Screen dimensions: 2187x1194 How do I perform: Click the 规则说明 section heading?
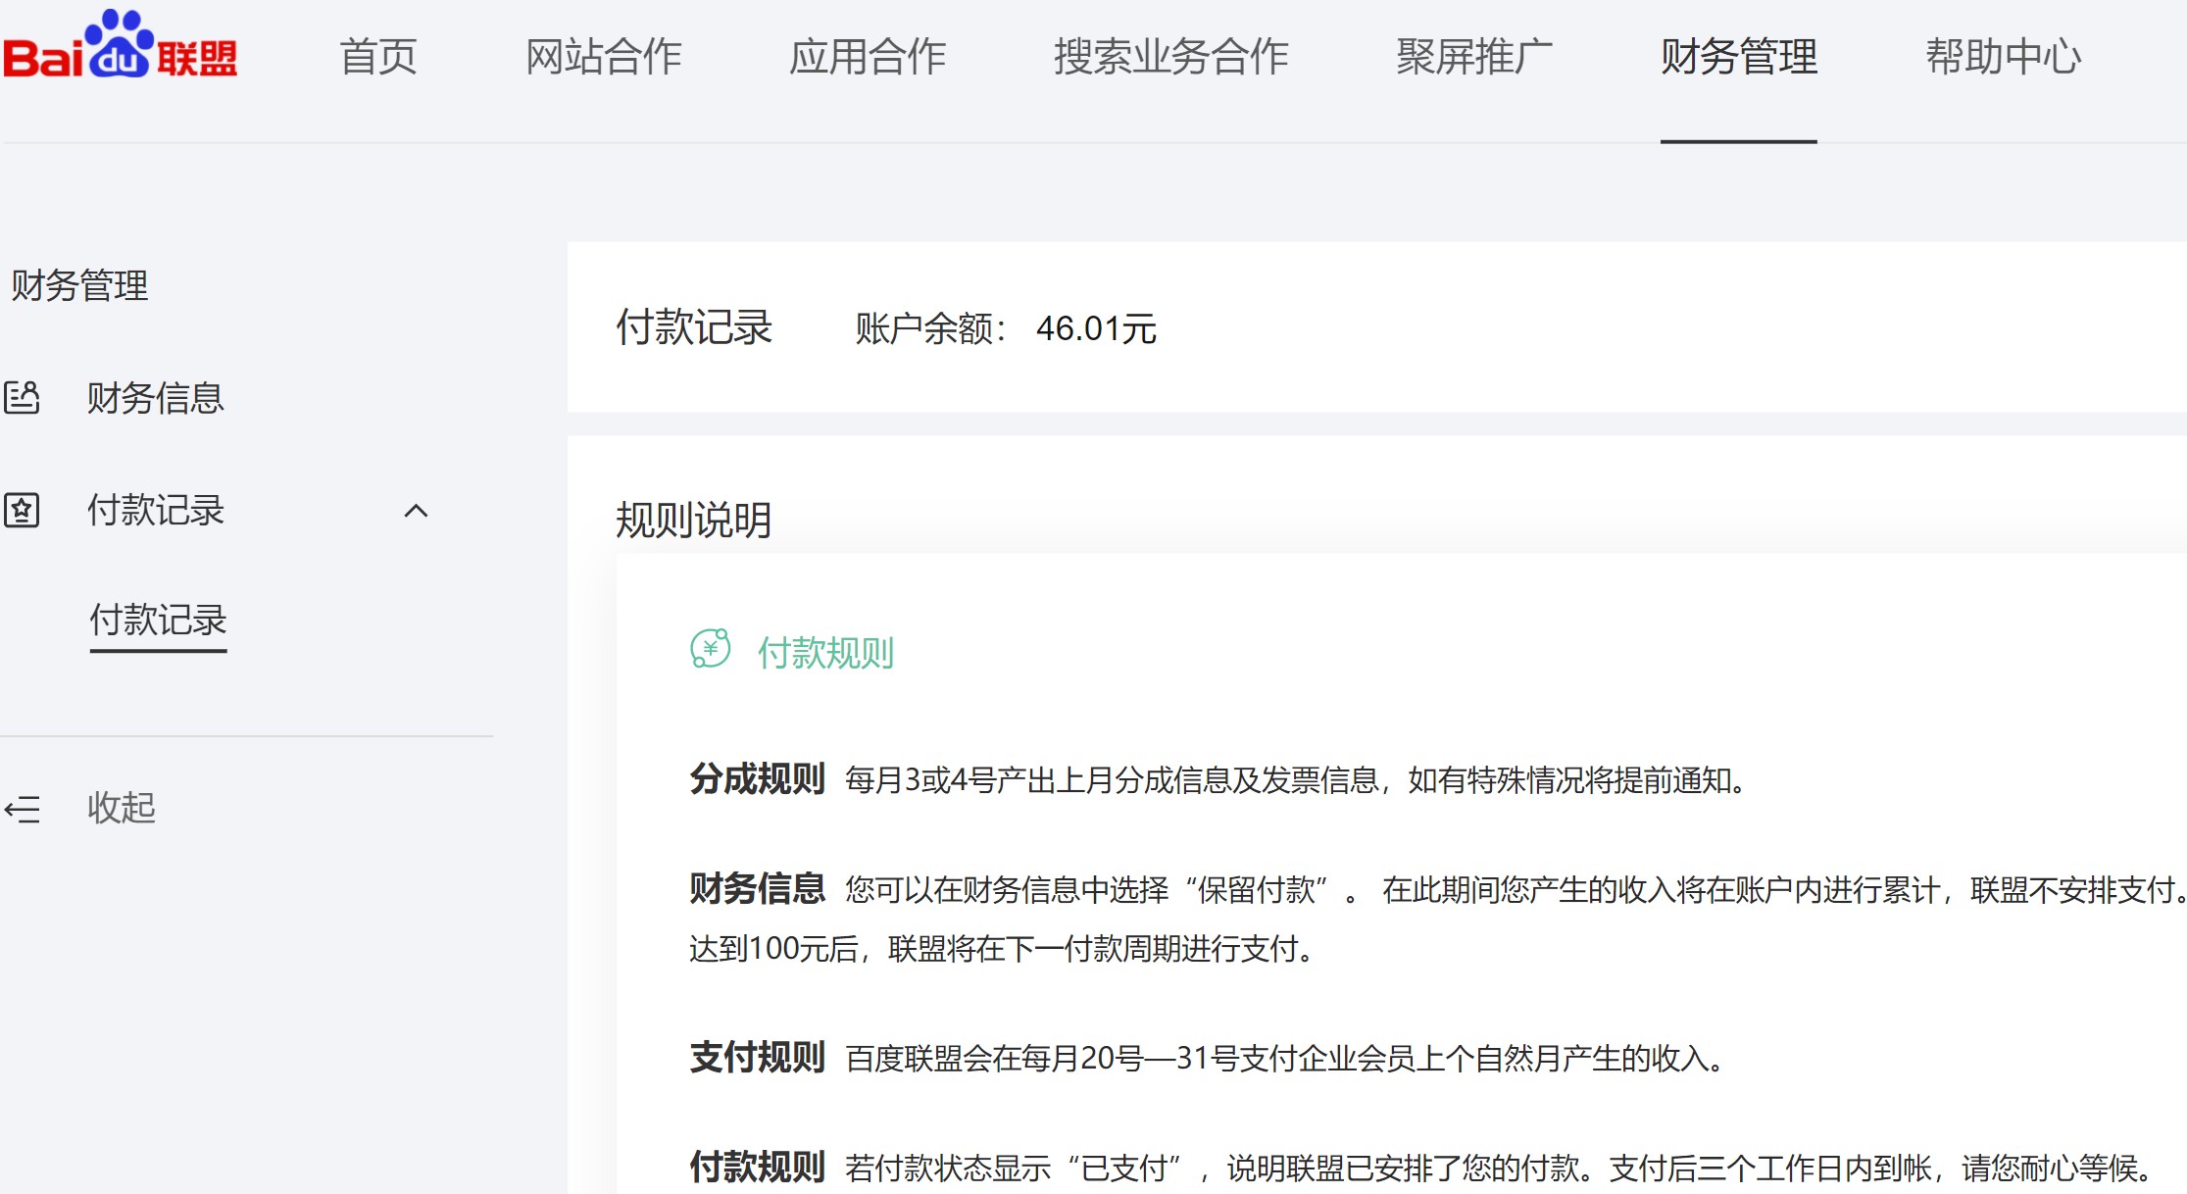point(693,521)
